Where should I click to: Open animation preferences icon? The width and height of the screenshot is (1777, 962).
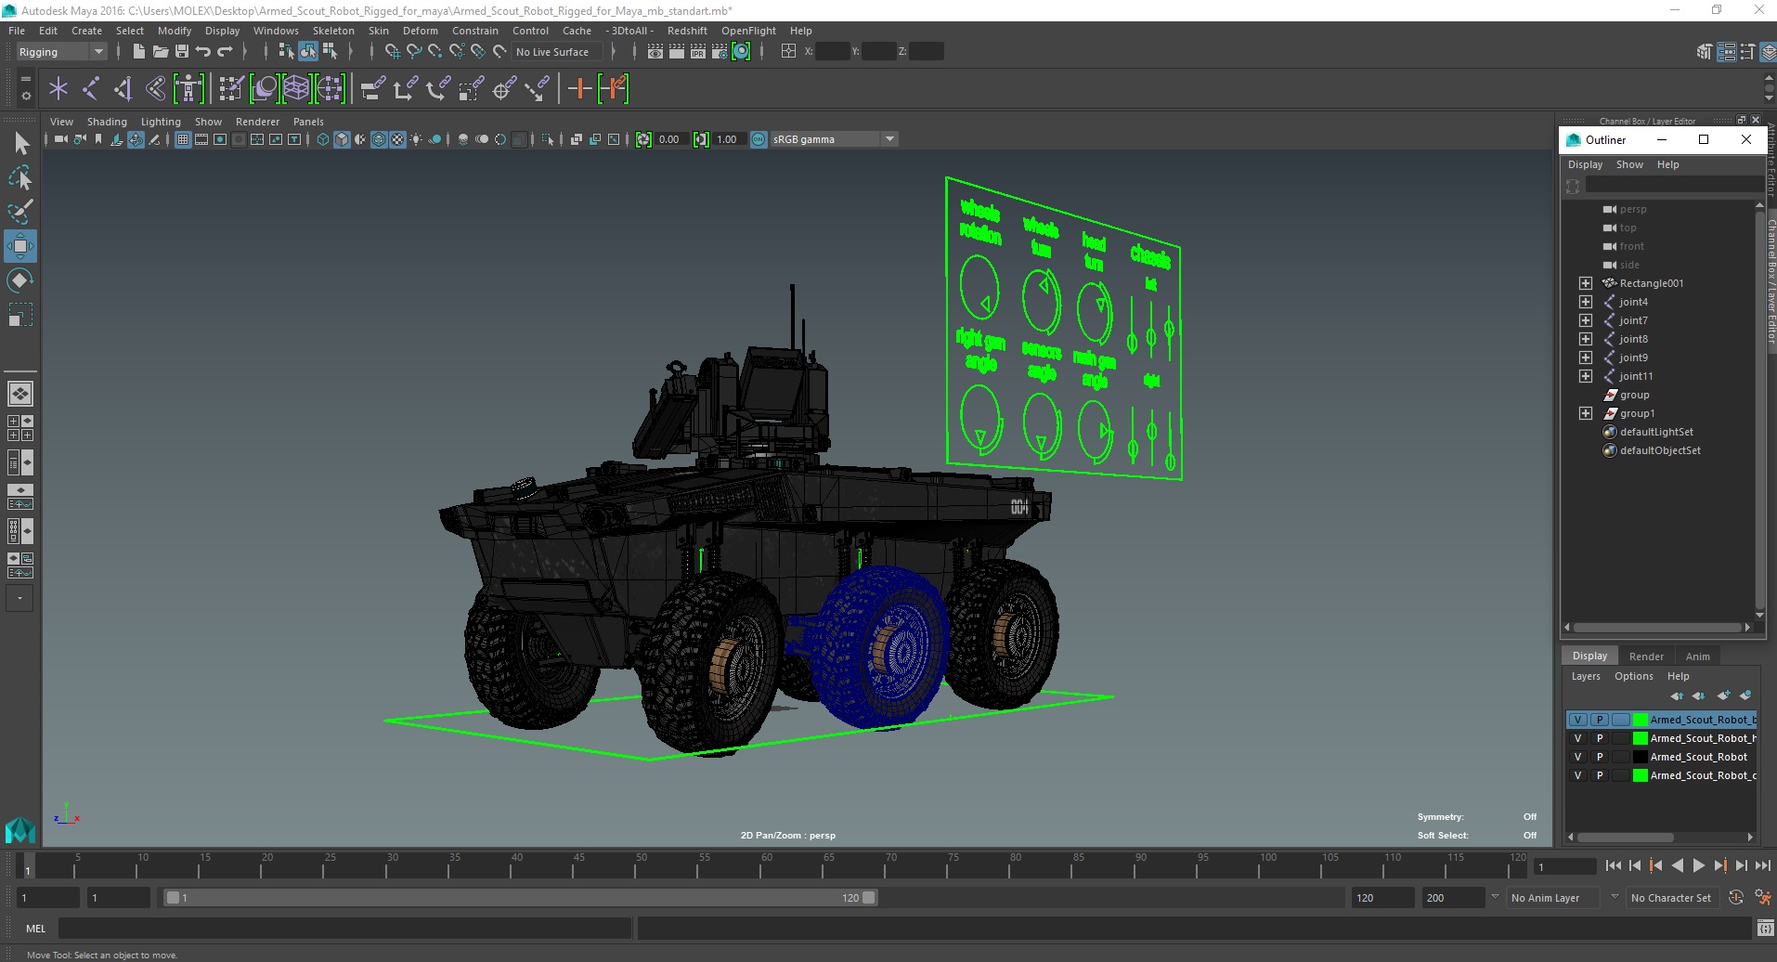1762,898
